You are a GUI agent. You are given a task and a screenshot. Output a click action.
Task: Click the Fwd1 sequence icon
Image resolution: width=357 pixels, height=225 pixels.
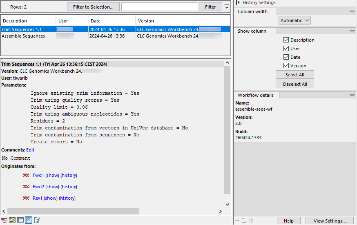click(x=26, y=175)
